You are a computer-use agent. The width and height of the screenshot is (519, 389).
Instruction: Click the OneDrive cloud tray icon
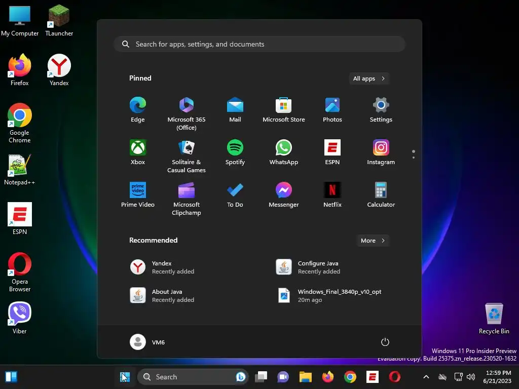click(442, 377)
